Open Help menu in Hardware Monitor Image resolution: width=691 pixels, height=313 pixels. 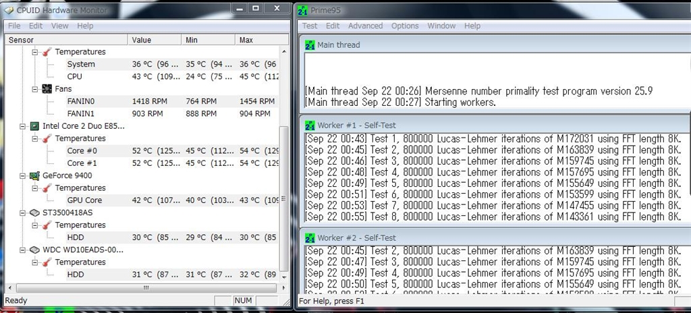point(85,26)
